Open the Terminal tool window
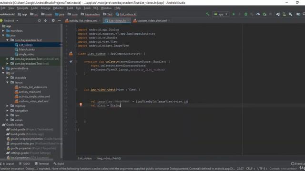 click(x=41, y=163)
